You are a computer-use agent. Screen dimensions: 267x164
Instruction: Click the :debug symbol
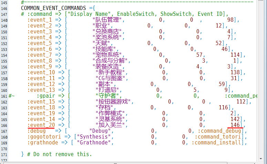37,131
